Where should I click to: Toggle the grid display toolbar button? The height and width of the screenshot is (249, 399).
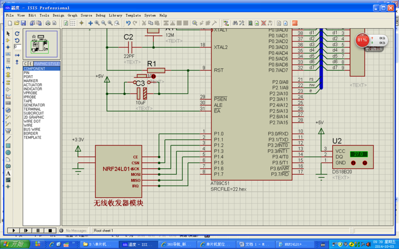pos(73,23)
